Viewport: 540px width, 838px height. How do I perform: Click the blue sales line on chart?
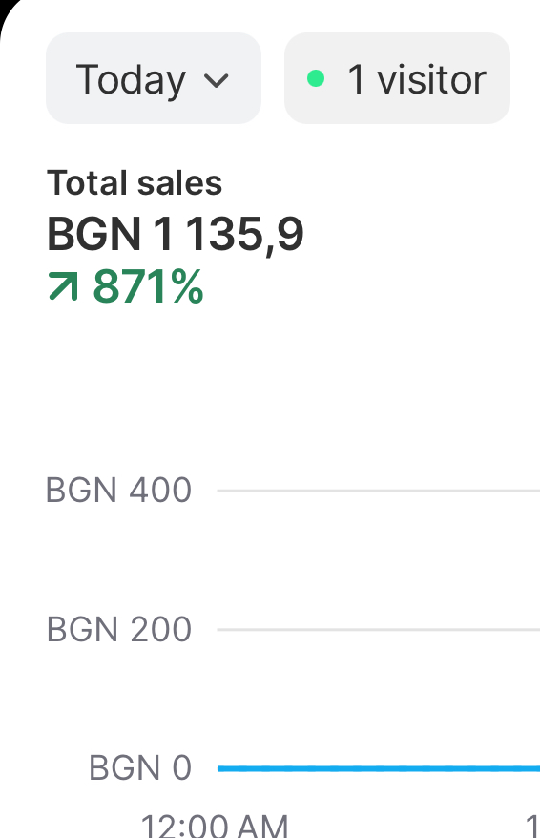pyautogui.click(x=379, y=768)
